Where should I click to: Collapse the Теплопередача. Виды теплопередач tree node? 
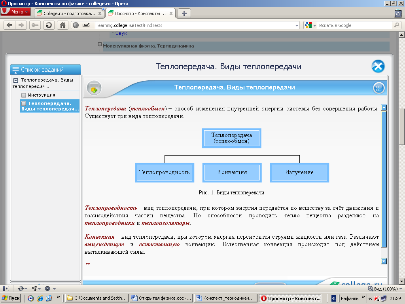click(15, 80)
